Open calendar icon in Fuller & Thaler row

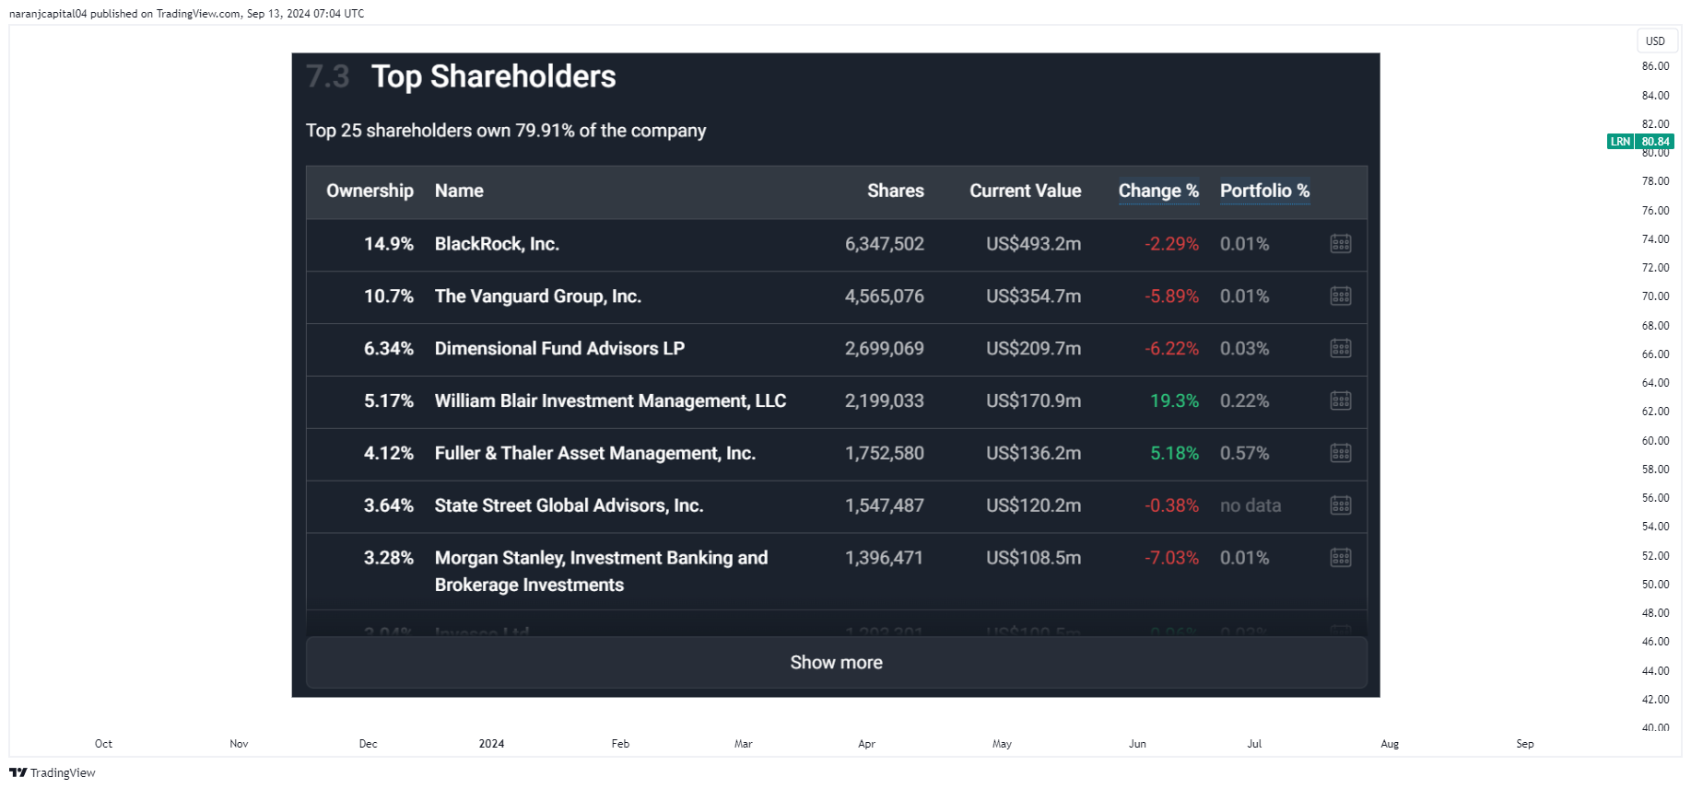(x=1341, y=454)
